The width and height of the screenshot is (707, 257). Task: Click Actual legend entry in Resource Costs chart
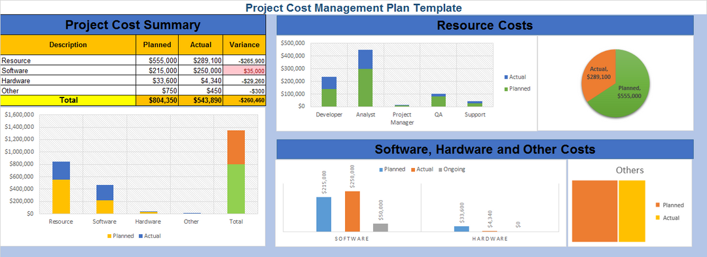tap(515, 77)
